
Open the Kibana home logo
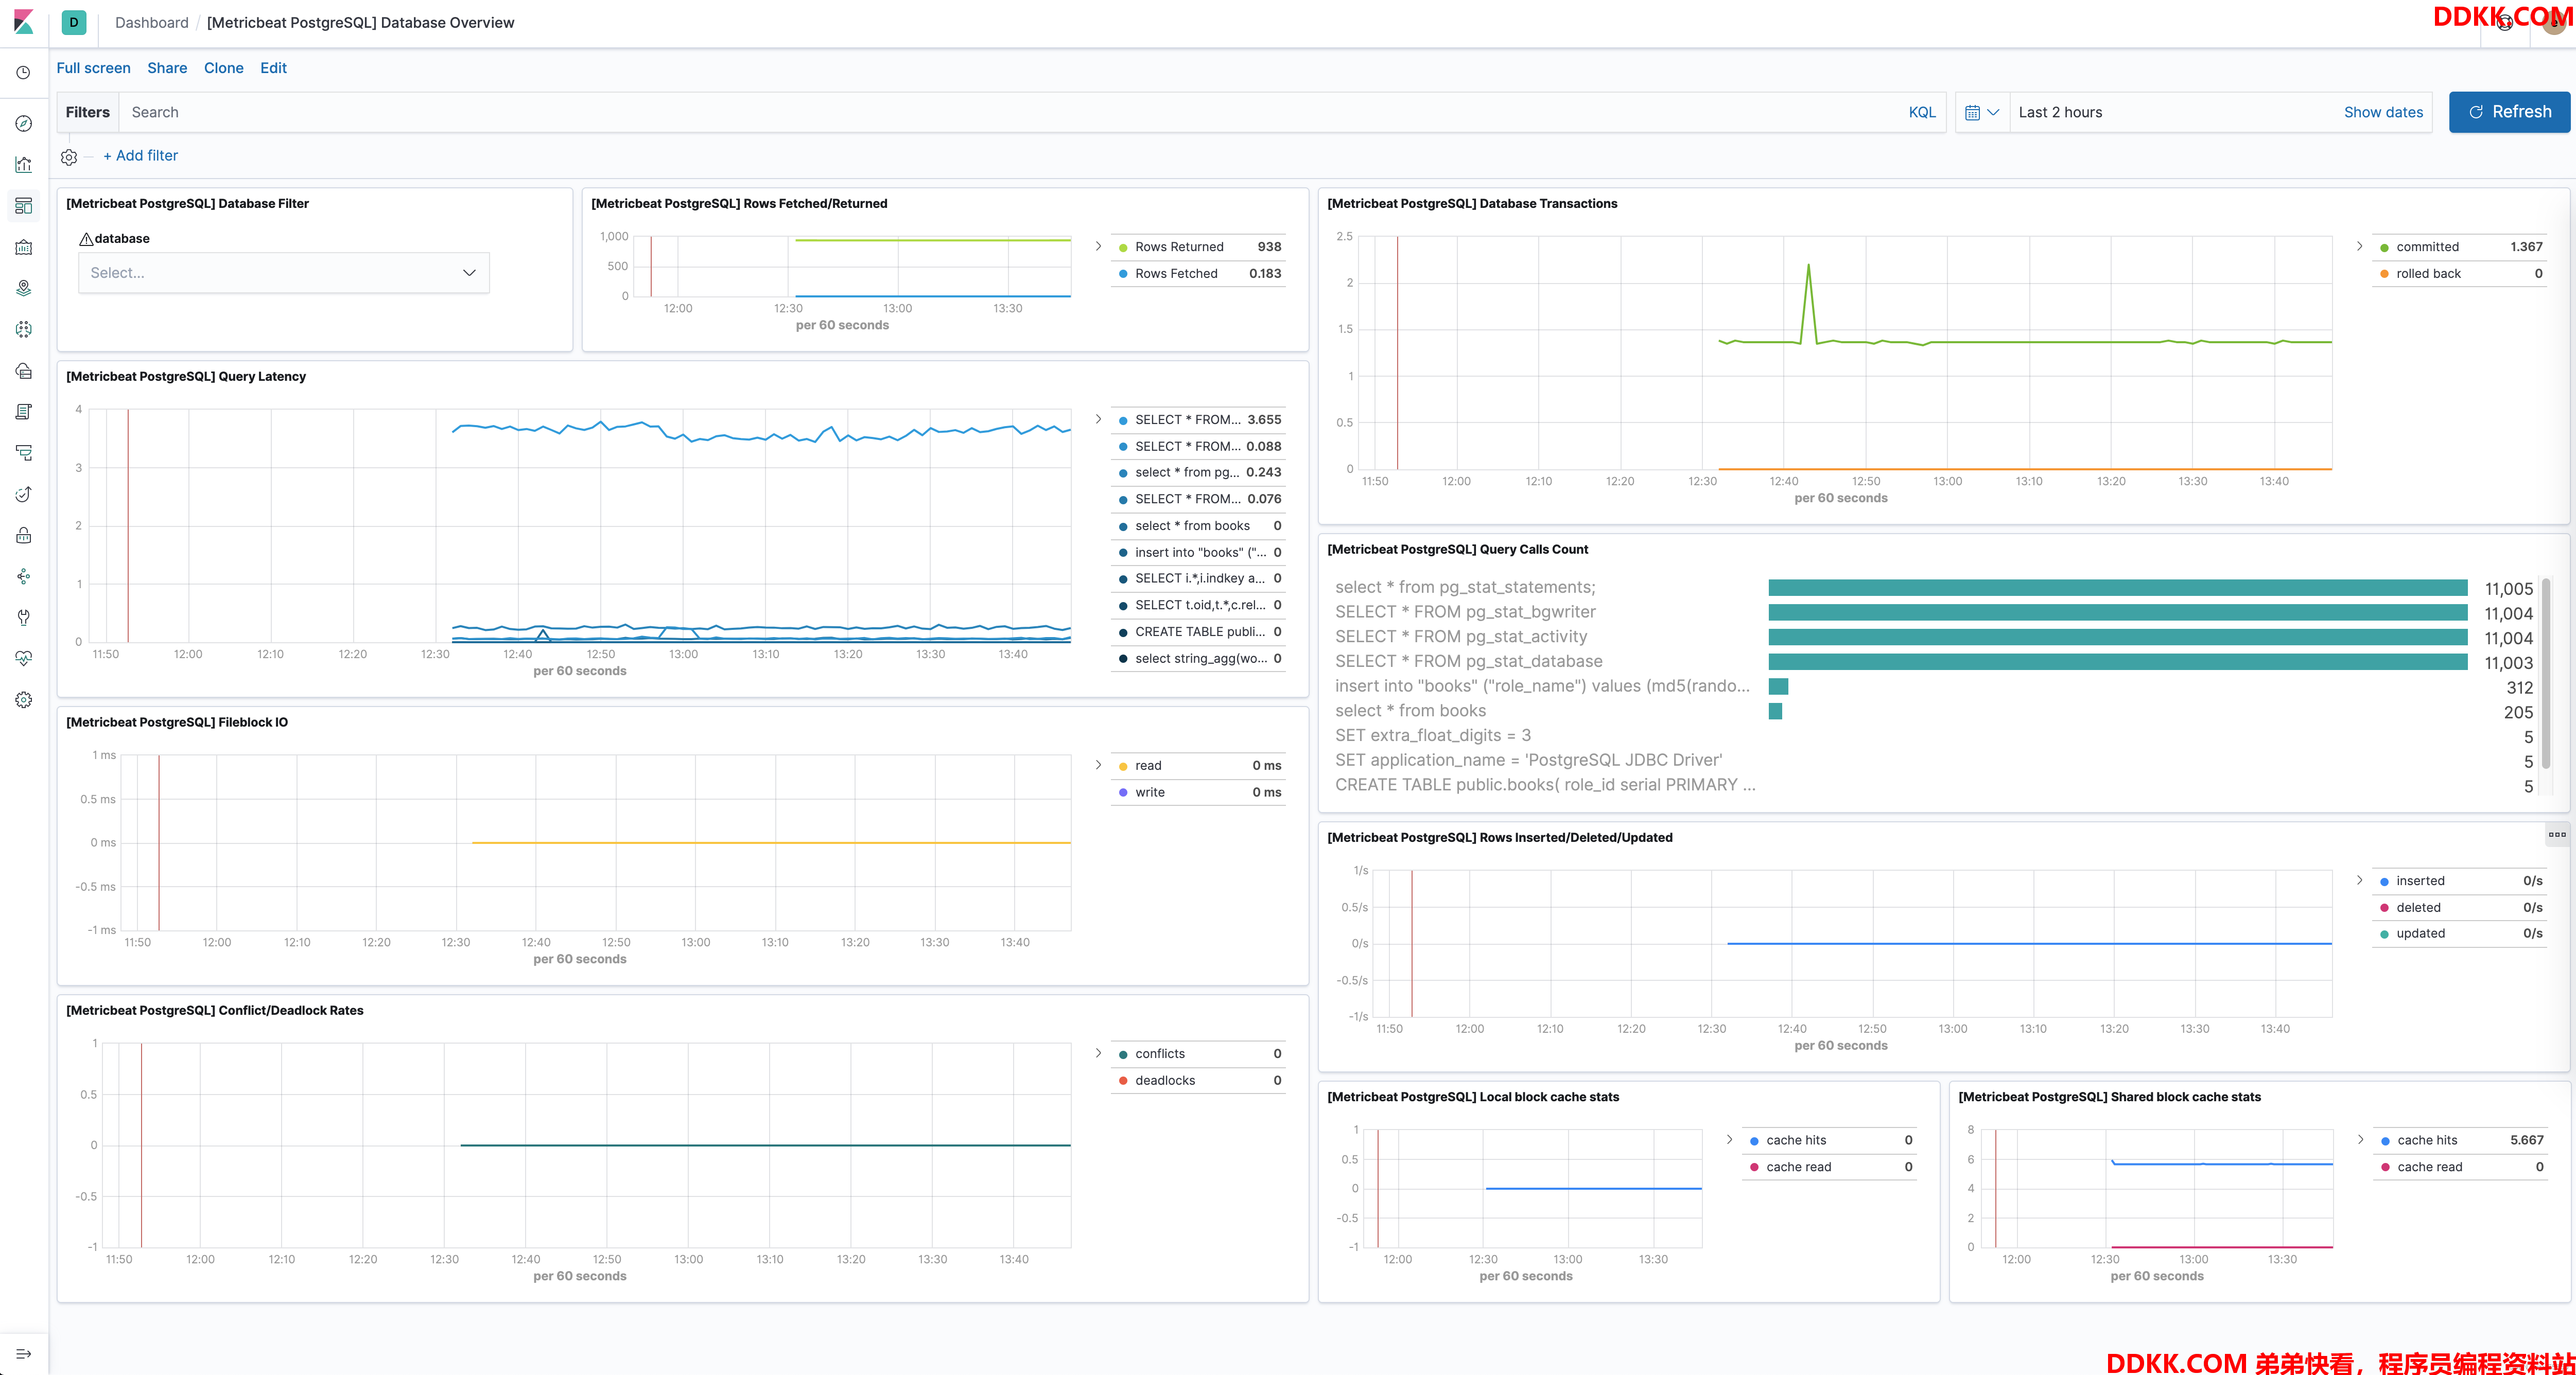[x=23, y=22]
